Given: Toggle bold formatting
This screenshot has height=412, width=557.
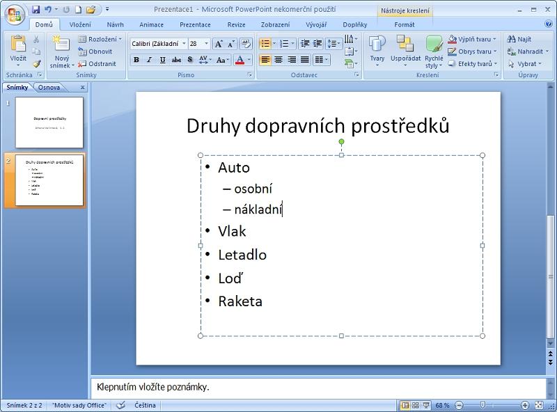Looking at the screenshot, I should point(136,60).
